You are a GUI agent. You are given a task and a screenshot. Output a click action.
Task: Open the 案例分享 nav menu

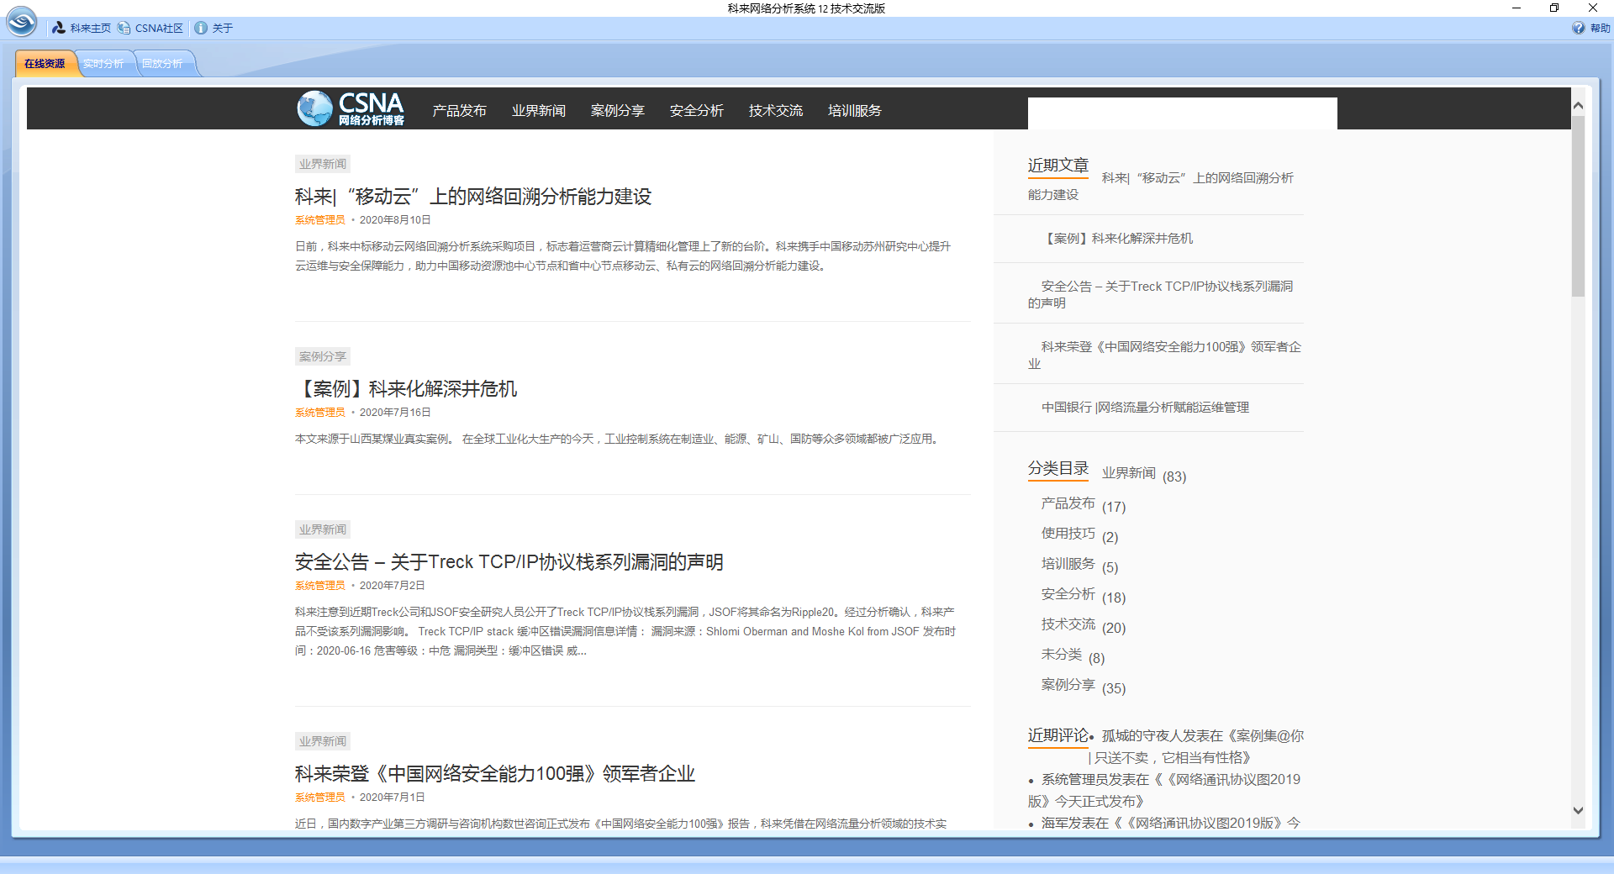click(x=617, y=111)
